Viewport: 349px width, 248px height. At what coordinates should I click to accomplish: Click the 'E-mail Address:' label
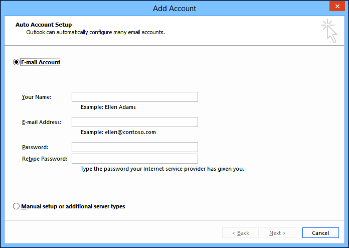(x=42, y=122)
